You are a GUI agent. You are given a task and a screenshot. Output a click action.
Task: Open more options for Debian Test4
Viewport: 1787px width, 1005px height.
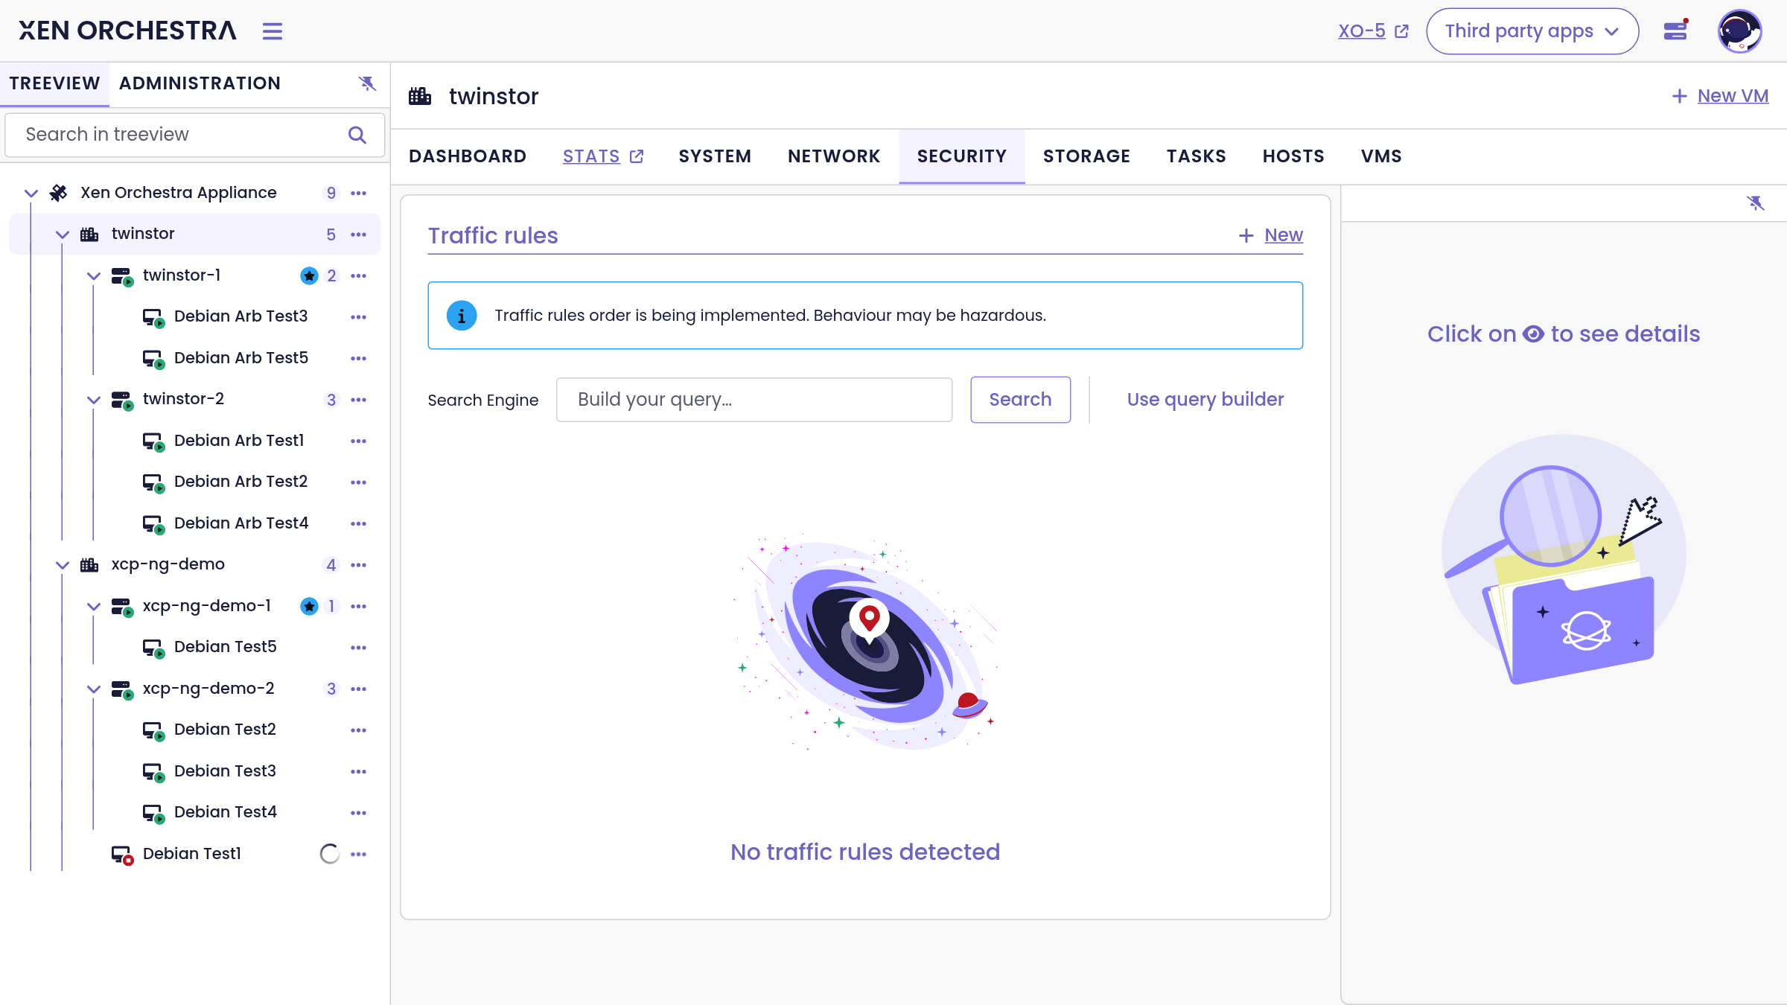(359, 813)
